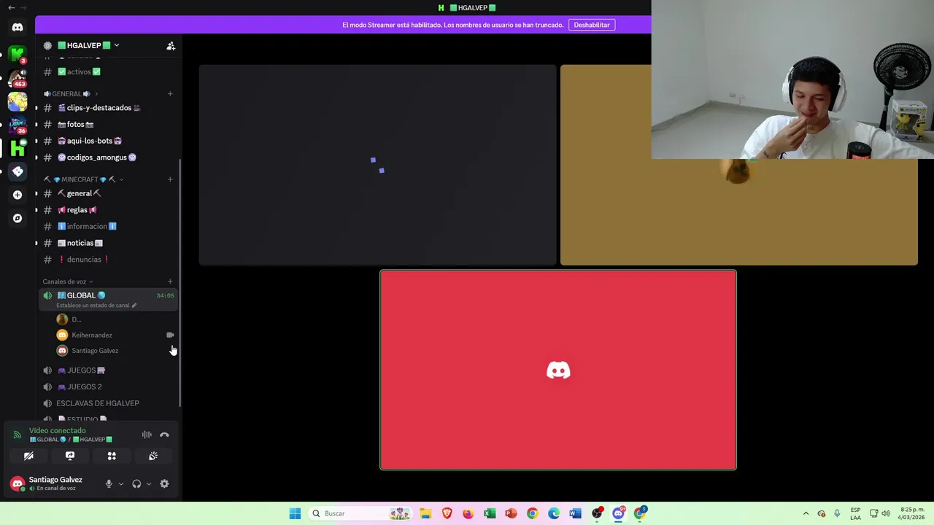Viewport: 934px width, 525px height.
Task: Open Excel from the taskbar
Action: 490,513
